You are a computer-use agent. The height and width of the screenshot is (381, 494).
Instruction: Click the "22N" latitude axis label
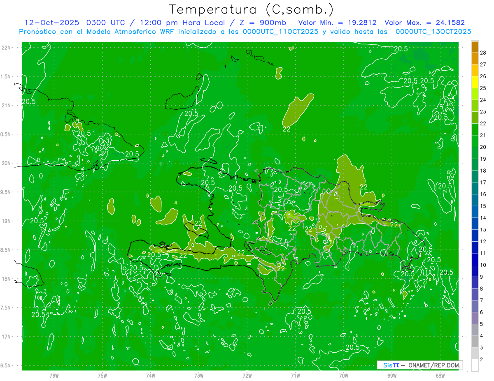[7, 48]
